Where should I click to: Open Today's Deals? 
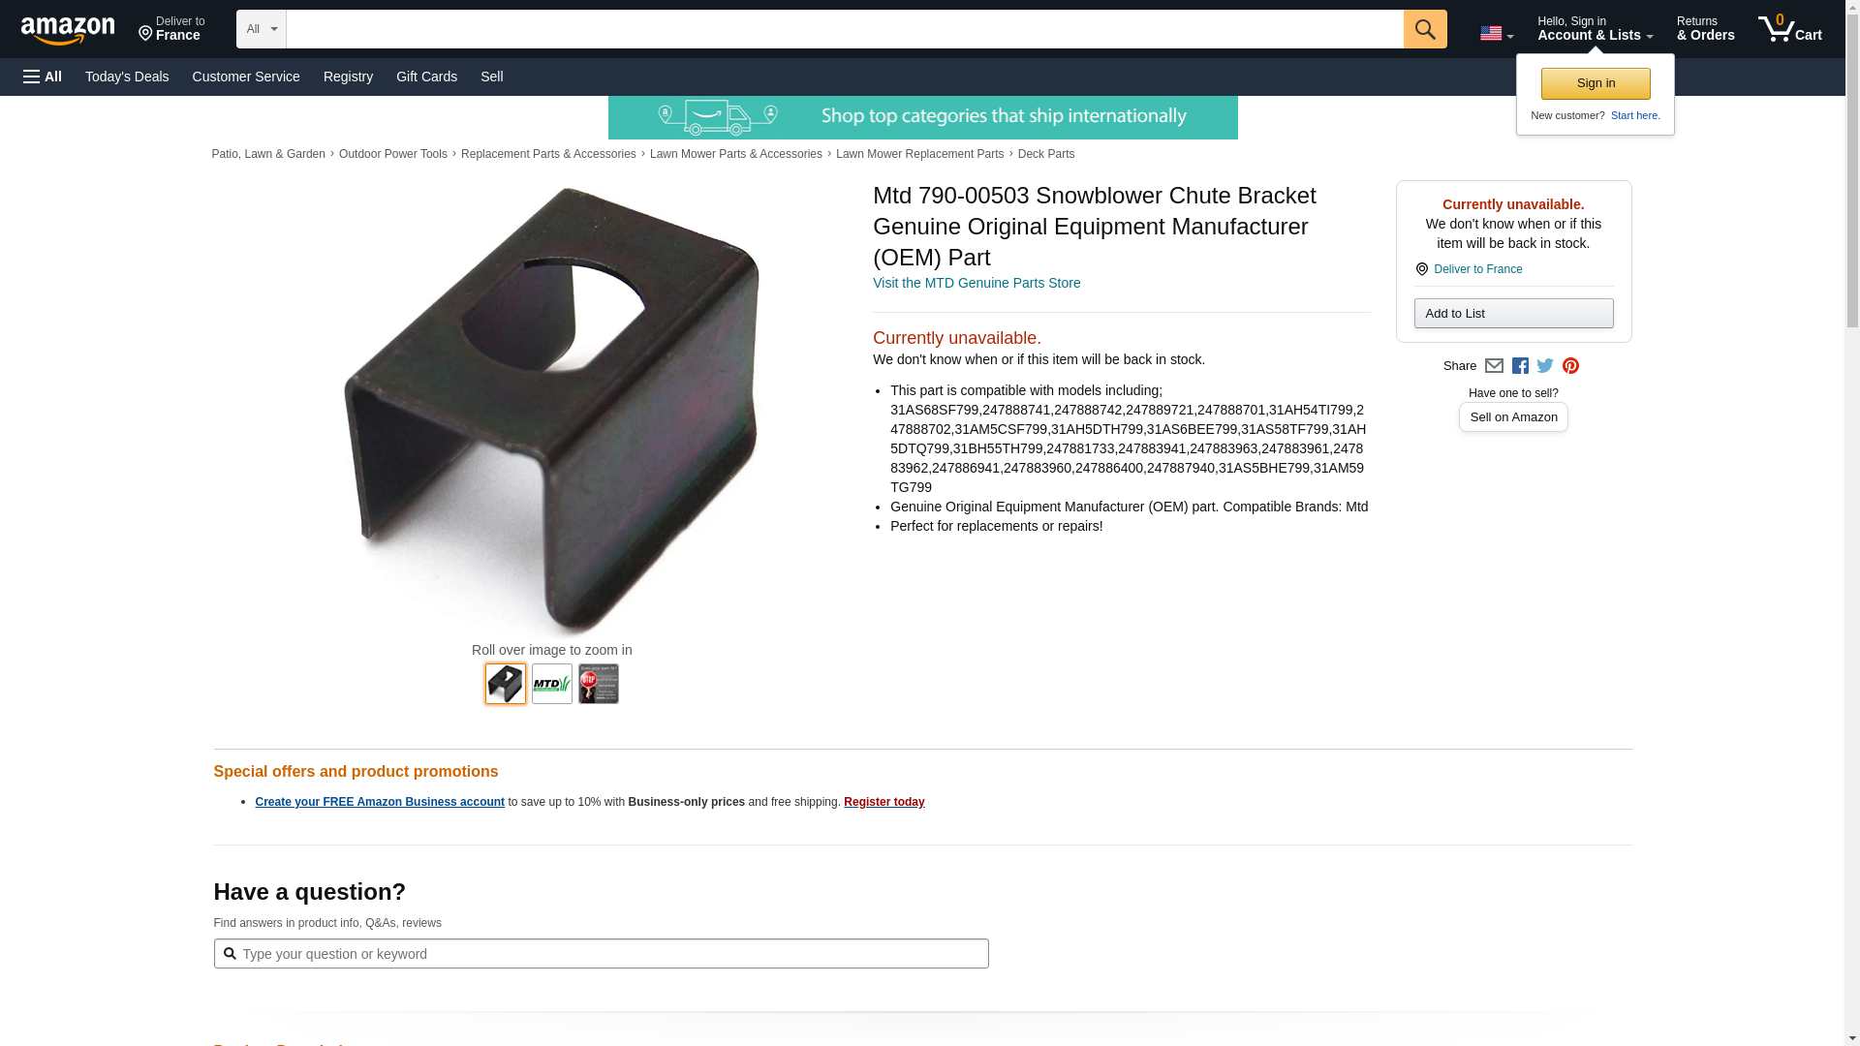tap(127, 77)
